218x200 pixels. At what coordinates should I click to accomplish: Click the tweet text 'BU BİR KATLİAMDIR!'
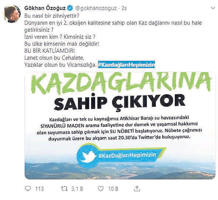coord(49,51)
